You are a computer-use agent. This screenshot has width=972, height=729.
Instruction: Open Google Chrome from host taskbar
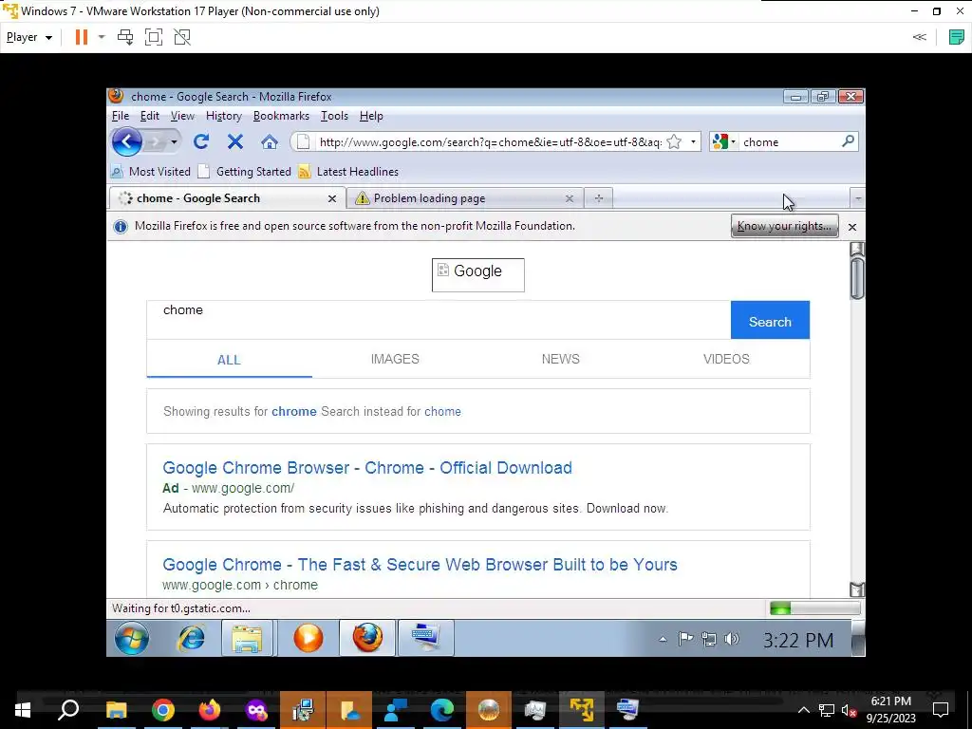[163, 710]
